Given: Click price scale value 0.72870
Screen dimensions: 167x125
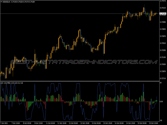Looking at the screenshot, I should [x=163, y=71].
